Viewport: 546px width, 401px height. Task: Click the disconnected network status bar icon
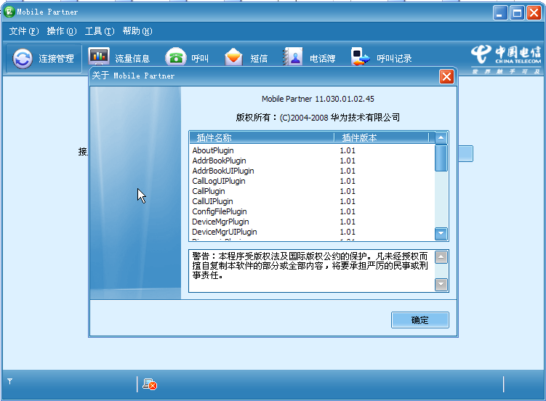(150, 384)
